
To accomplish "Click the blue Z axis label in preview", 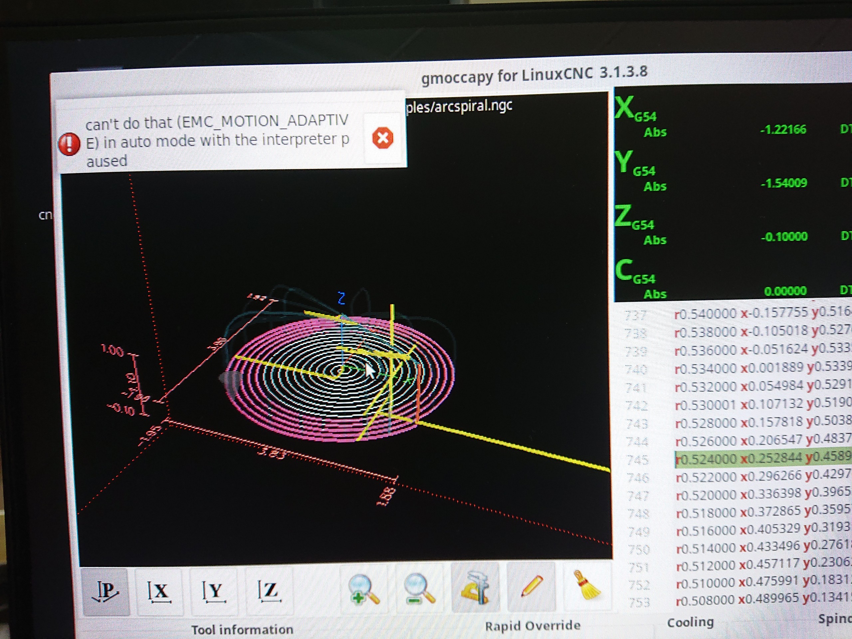I will [341, 298].
